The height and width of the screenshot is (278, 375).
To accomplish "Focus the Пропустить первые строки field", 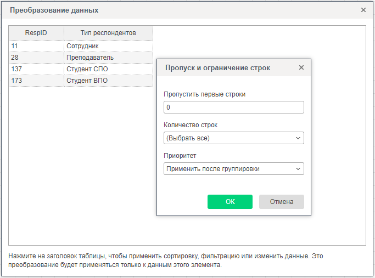I will (233, 107).
